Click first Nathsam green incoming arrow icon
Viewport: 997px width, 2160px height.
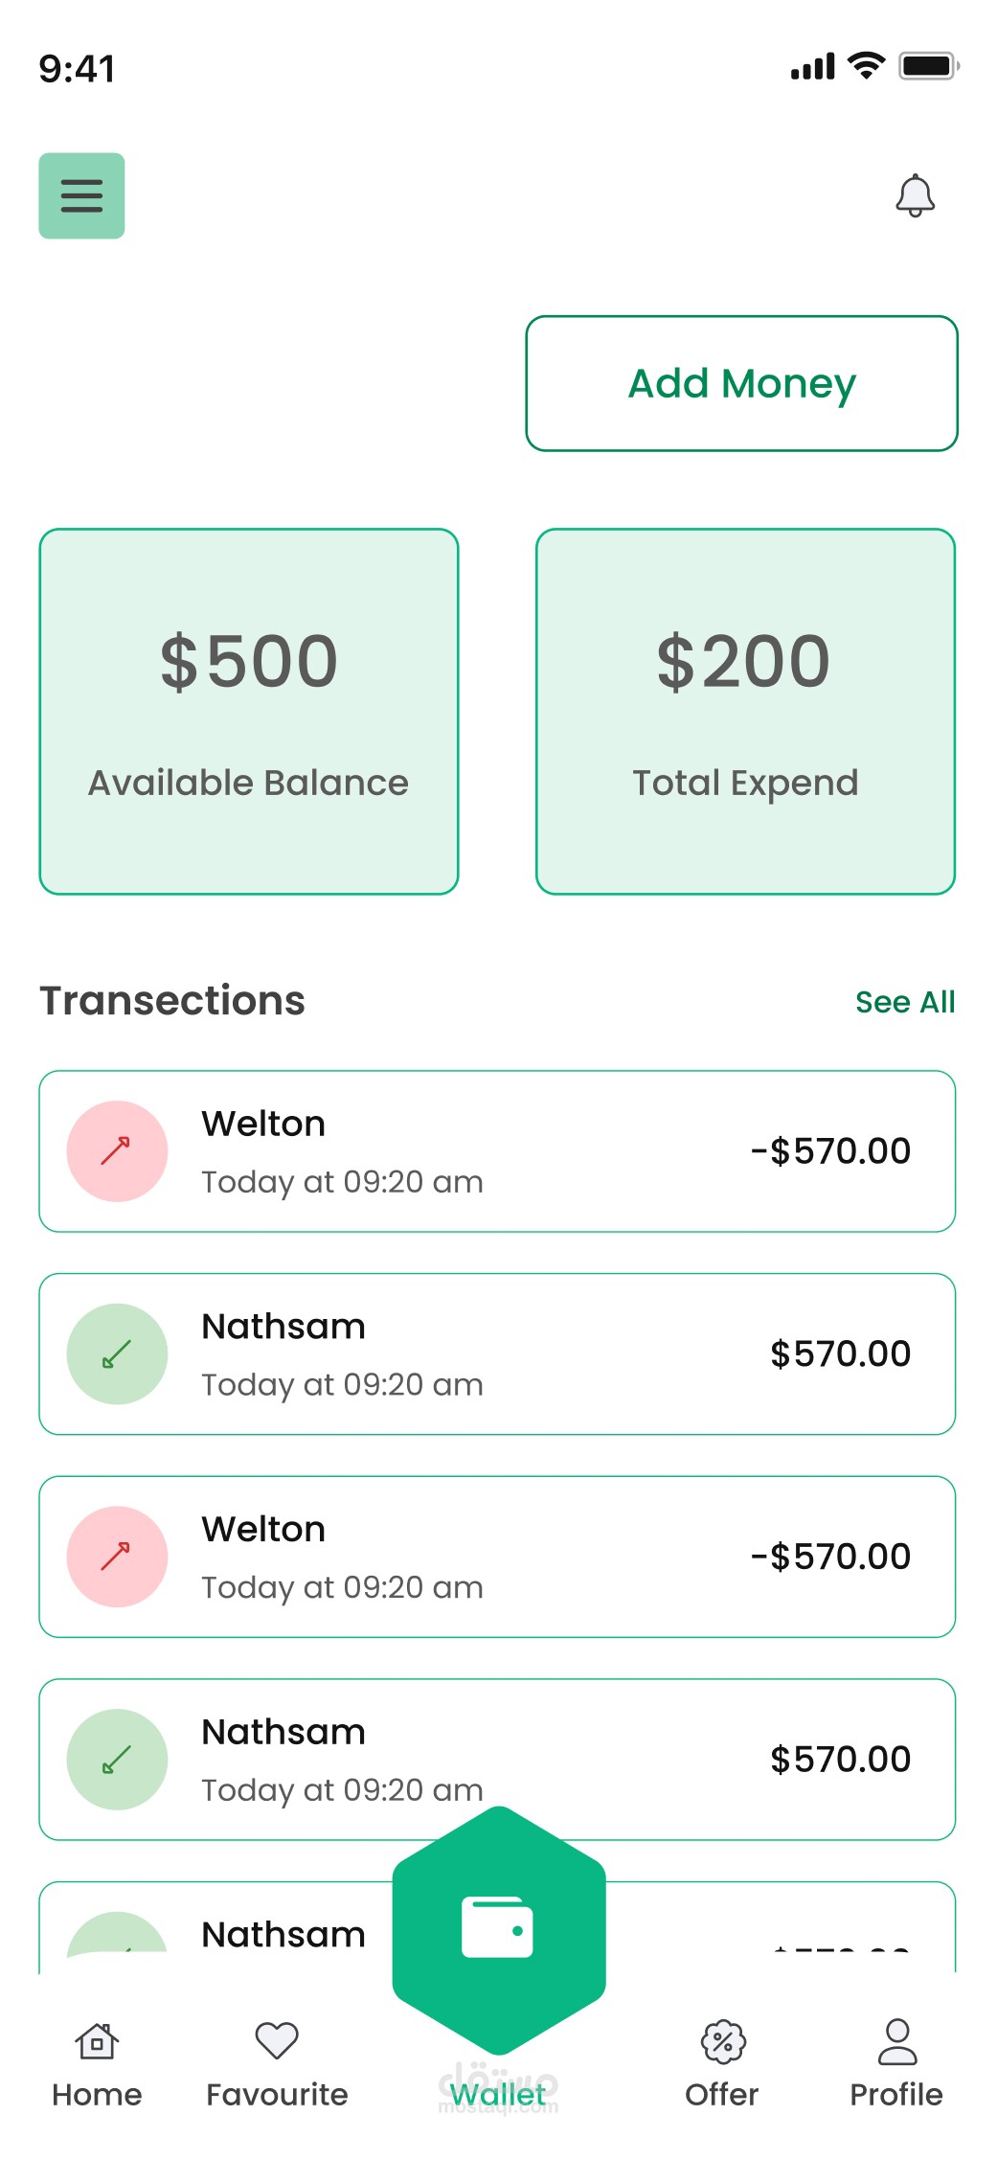[x=117, y=1353]
